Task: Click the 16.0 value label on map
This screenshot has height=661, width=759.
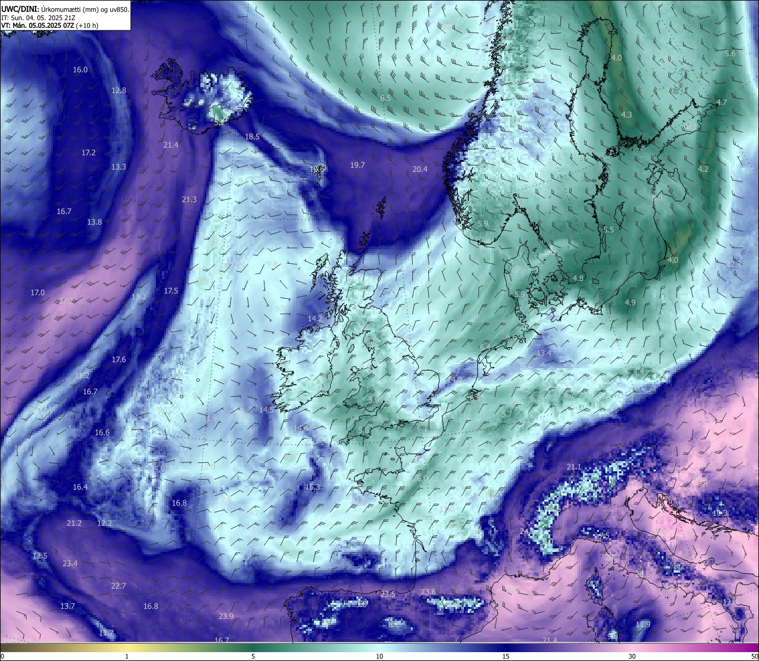Action: [80, 69]
